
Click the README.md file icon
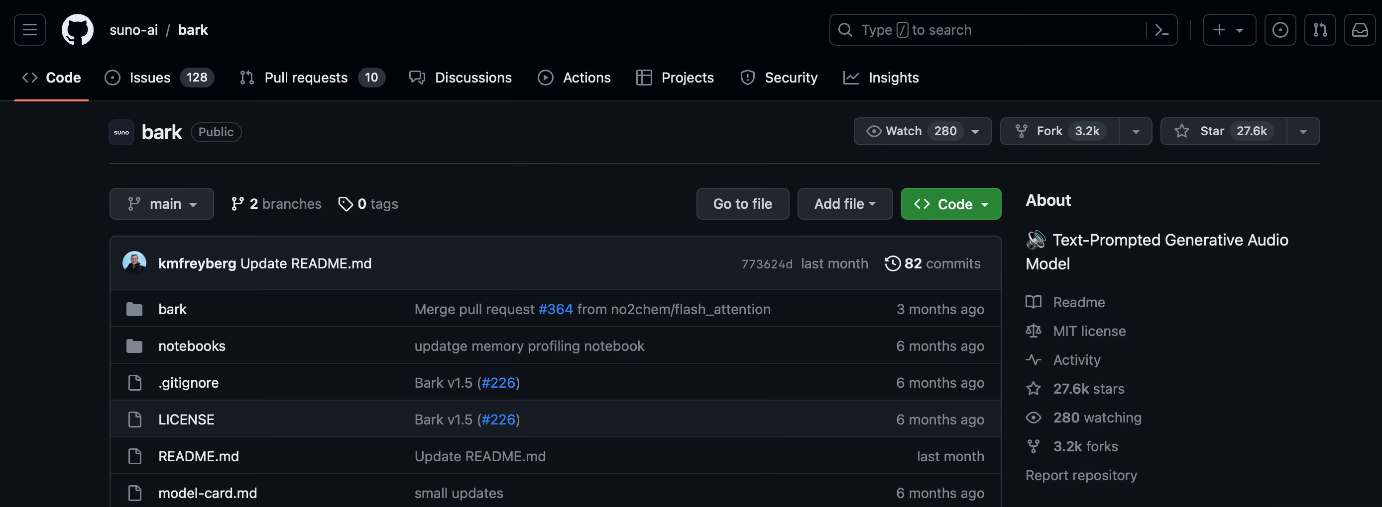coord(134,456)
